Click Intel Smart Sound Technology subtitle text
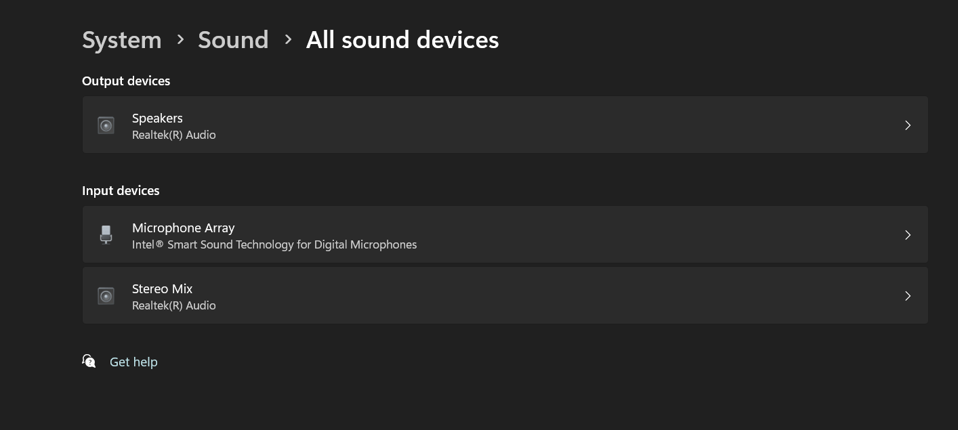This screenshot has height=430, width=958. click(x=274, y=244)
